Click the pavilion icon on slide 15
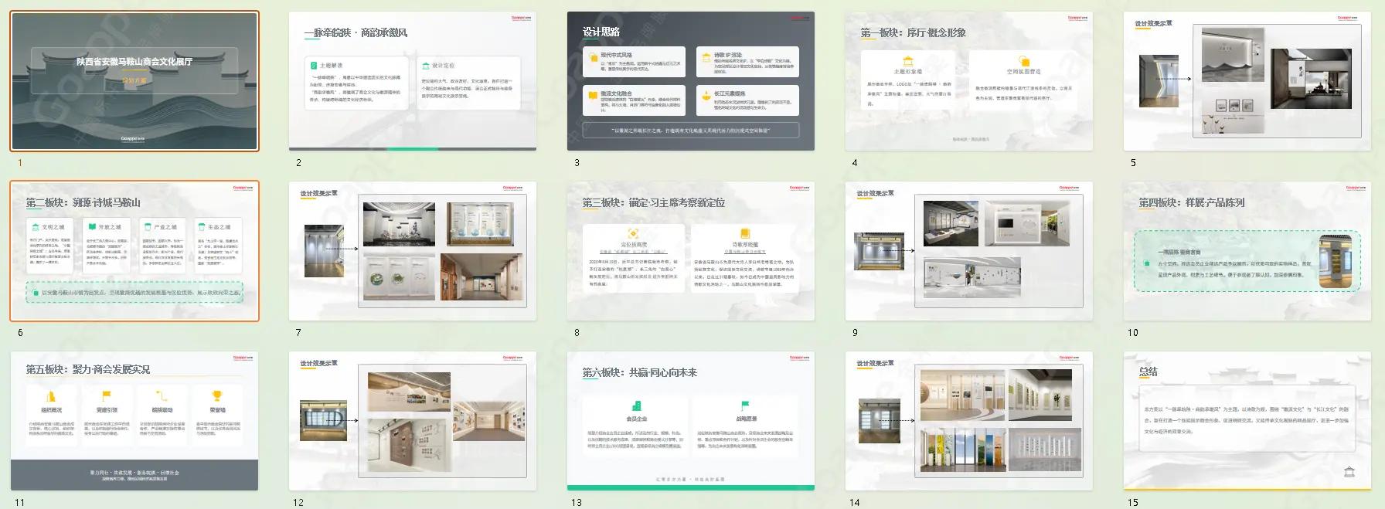Image resolution: width=1385 pixels, height=509 pixels. pyautogui.click(x=1349, y=472)
